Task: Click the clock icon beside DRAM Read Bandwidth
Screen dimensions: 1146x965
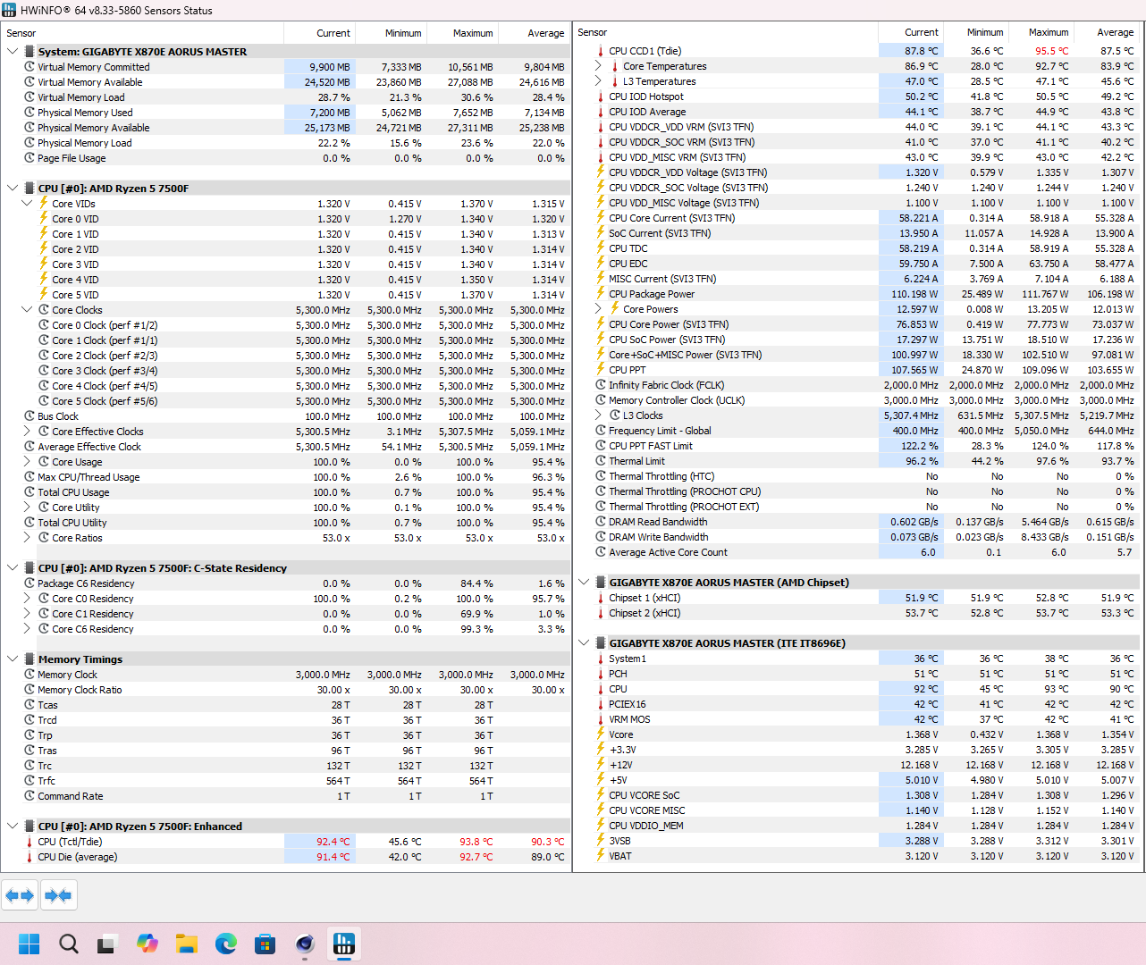Action: coord(601,522)
